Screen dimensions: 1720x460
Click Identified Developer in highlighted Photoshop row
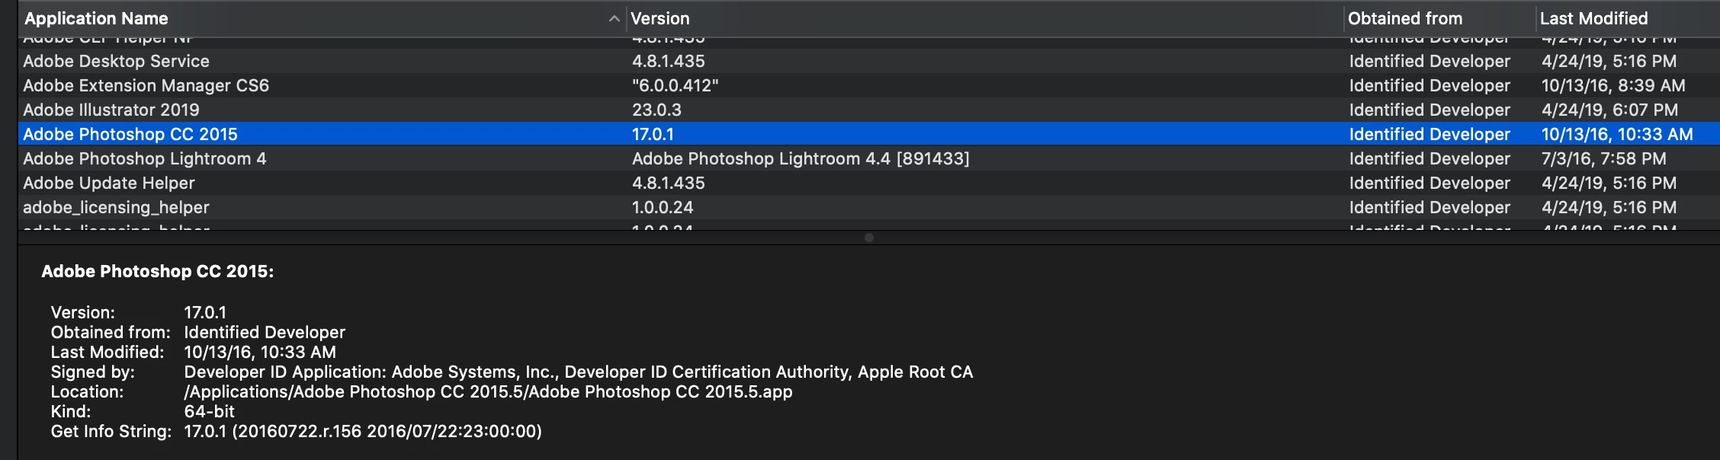coord(1430,134)
